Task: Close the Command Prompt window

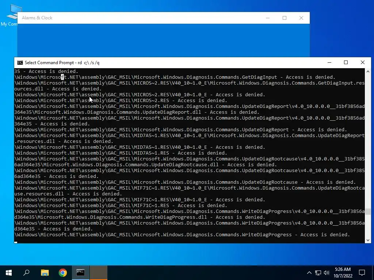Action: point(363,63)
